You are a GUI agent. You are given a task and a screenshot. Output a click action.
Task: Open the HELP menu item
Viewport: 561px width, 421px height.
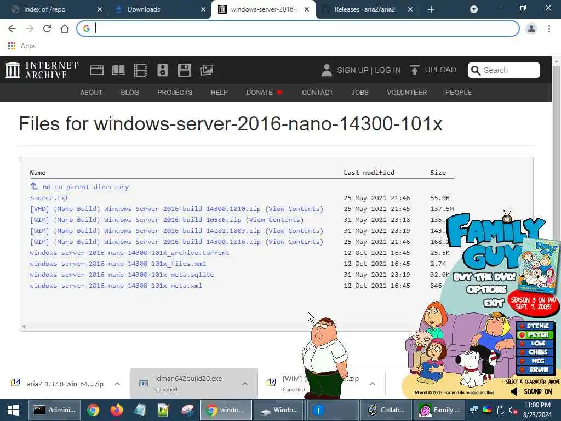click(x=219, y=93)
